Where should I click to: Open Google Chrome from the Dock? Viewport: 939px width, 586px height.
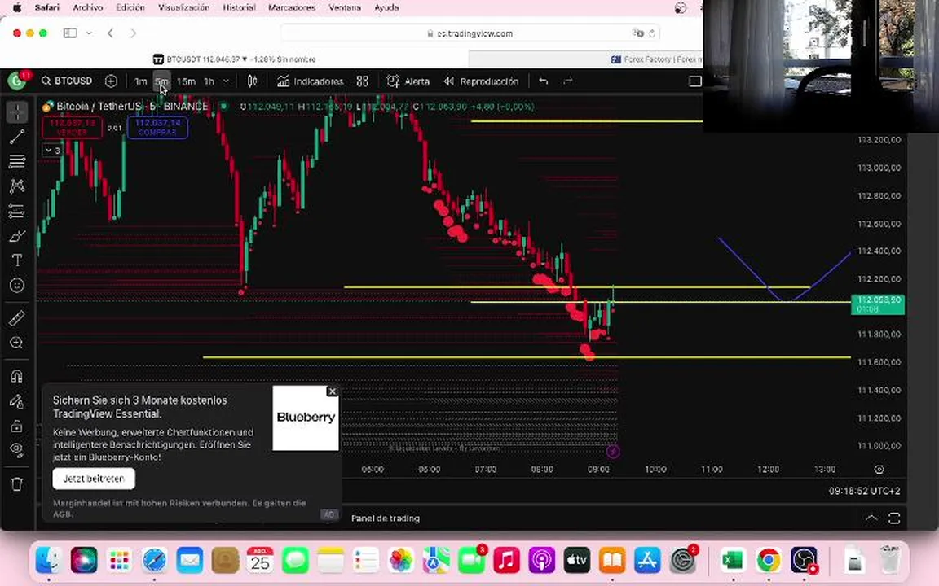(x=768, y=560)
